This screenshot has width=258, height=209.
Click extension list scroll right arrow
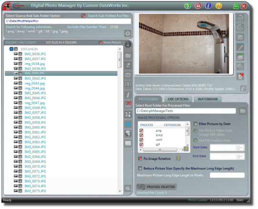coord(183,150)
